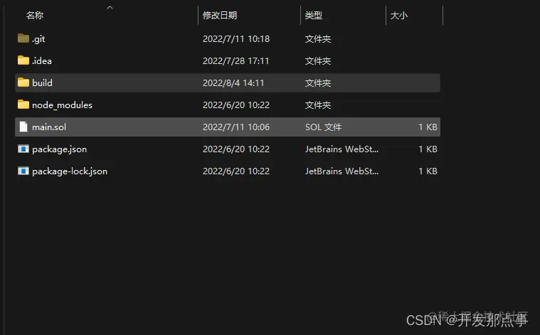Select the node_modules folder name
The image size is (540, 335).
pyautogui.click(x=63, y=105)
